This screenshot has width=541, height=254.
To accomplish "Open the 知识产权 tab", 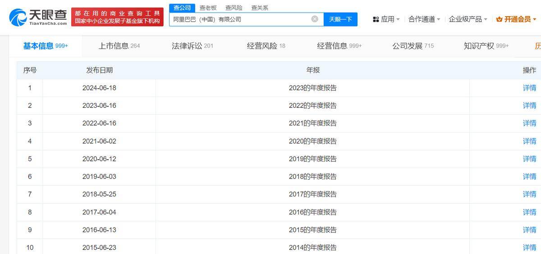I will [x=486, y=46].
